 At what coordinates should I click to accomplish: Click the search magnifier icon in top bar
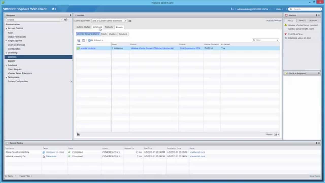coord(291,9)
